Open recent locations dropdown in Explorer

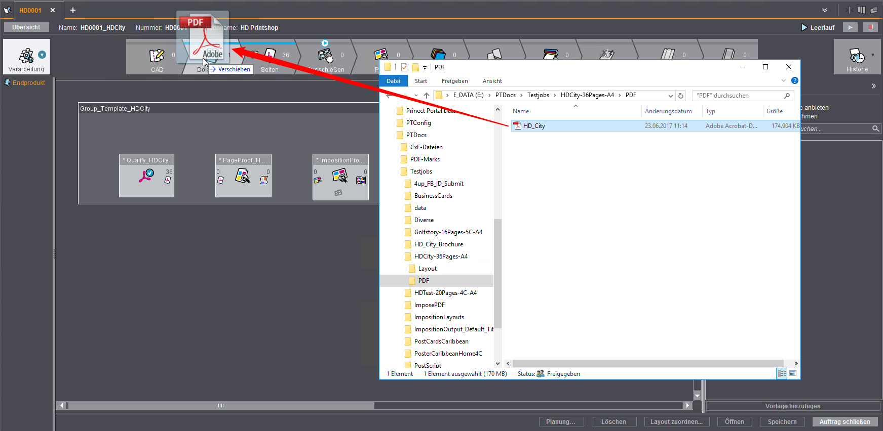coord(416,95)
